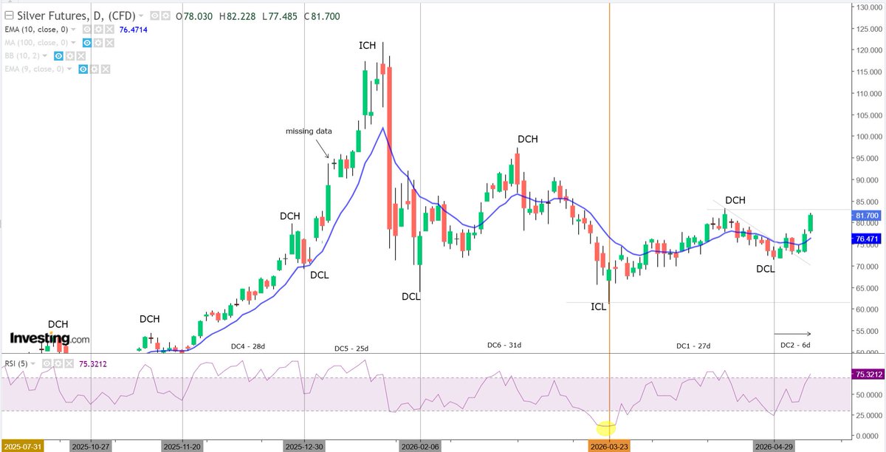Click the Investing.com logo link
Image resolution: width=886 pixels, height=452 pixels.
pos(50,338)
